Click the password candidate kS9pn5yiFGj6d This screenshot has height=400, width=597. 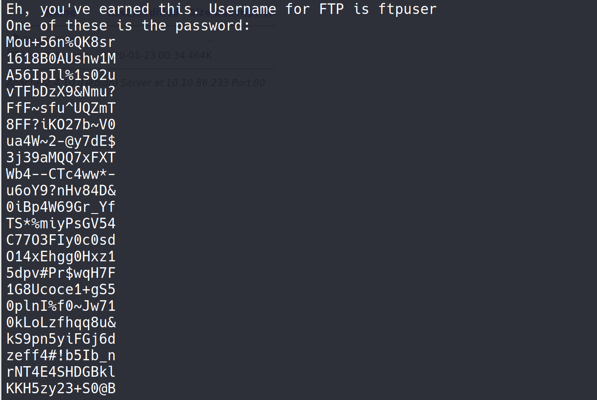[x=61, y=339]
